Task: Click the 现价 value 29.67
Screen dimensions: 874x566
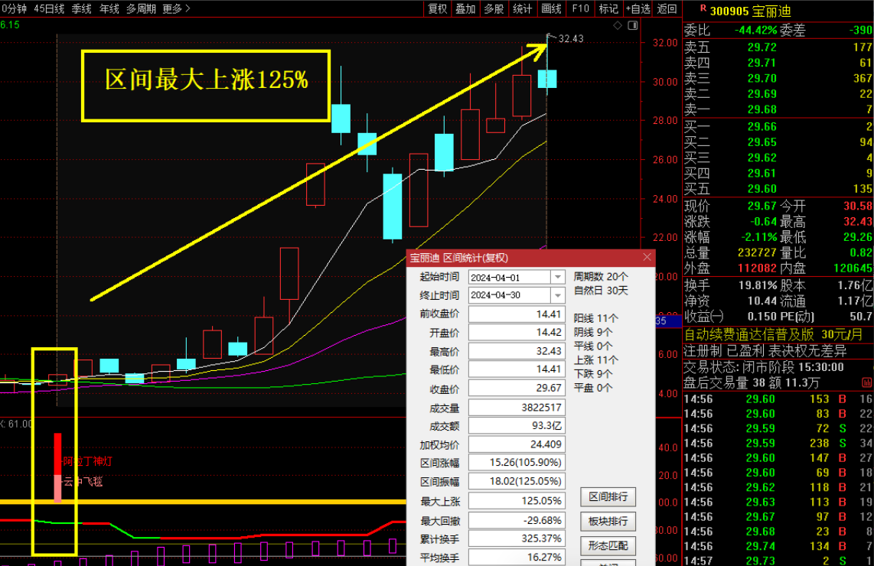Action: [762, 206]
